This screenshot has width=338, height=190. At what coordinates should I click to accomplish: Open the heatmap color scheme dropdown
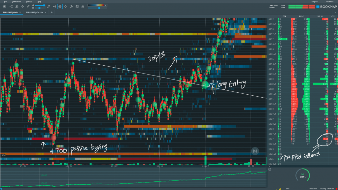pos(105,5)
